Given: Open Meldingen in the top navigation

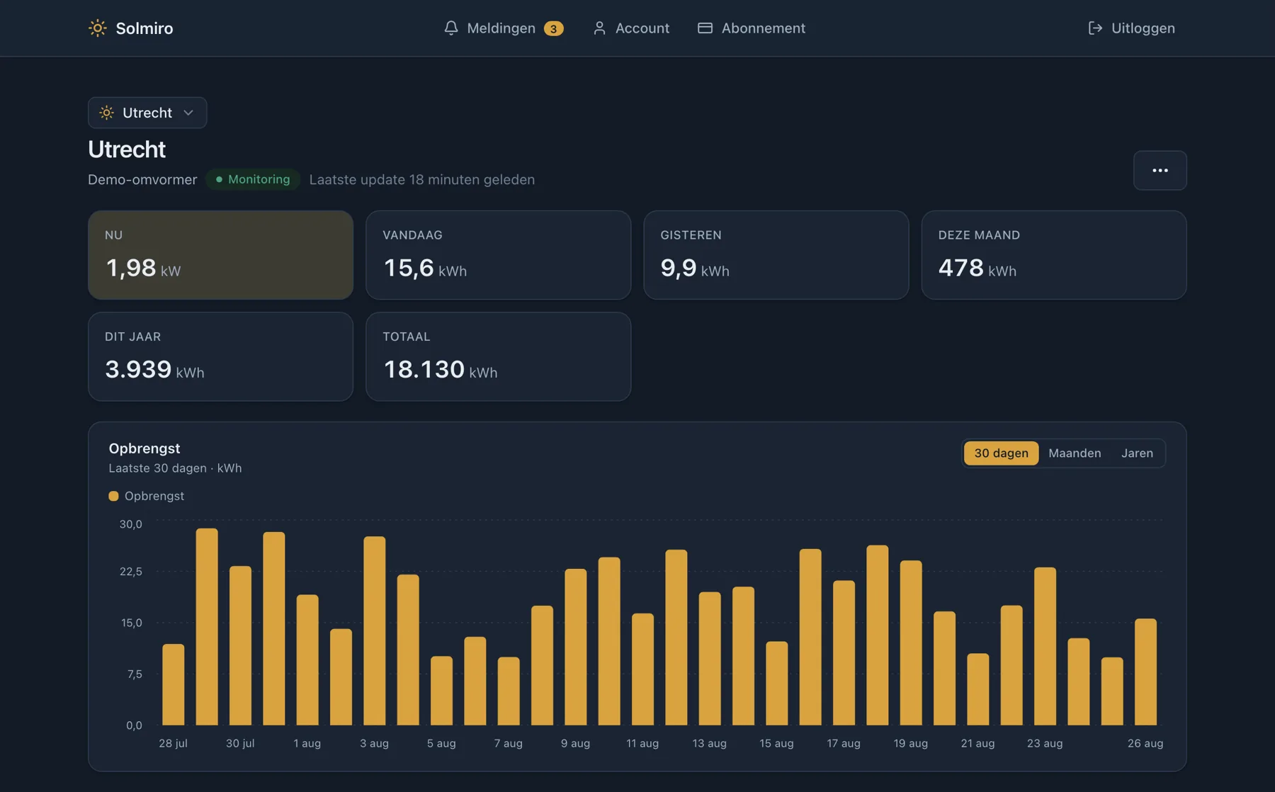Looking at the screenshot, I should click(x=504, y=28).
